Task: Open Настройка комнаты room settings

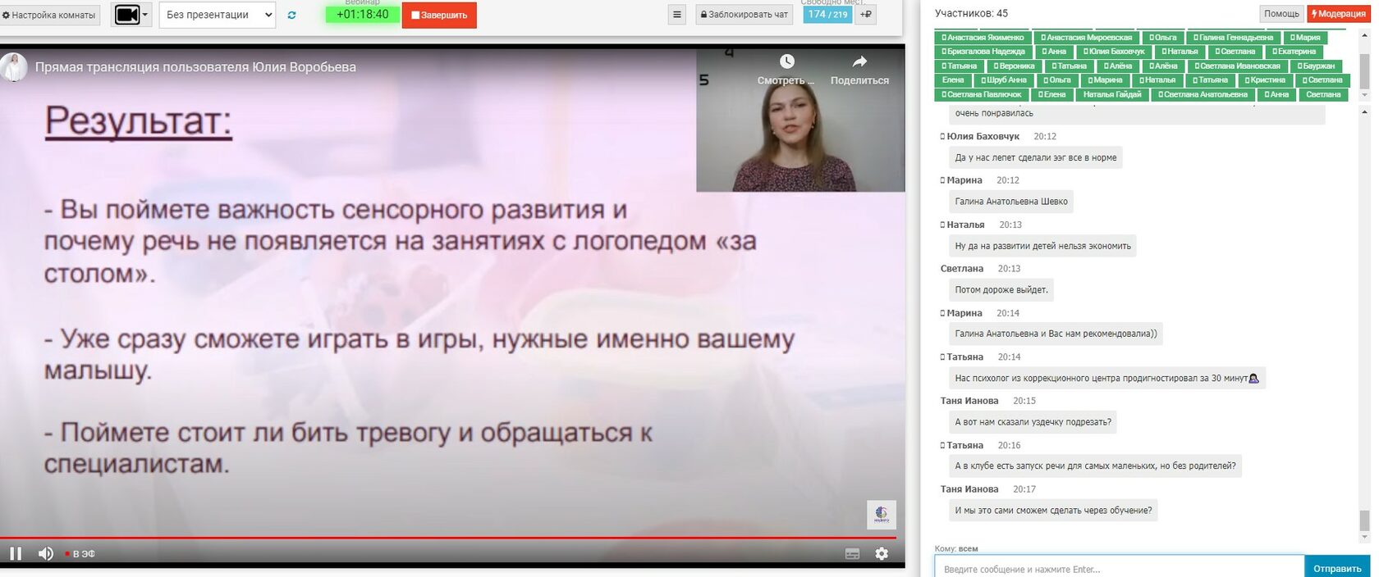Action: pos(49,15)
